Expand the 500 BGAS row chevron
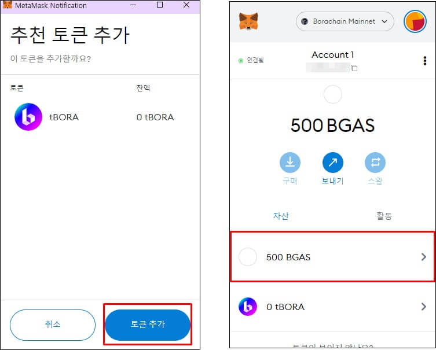436x350 pixels. click(x=423, y=257)
